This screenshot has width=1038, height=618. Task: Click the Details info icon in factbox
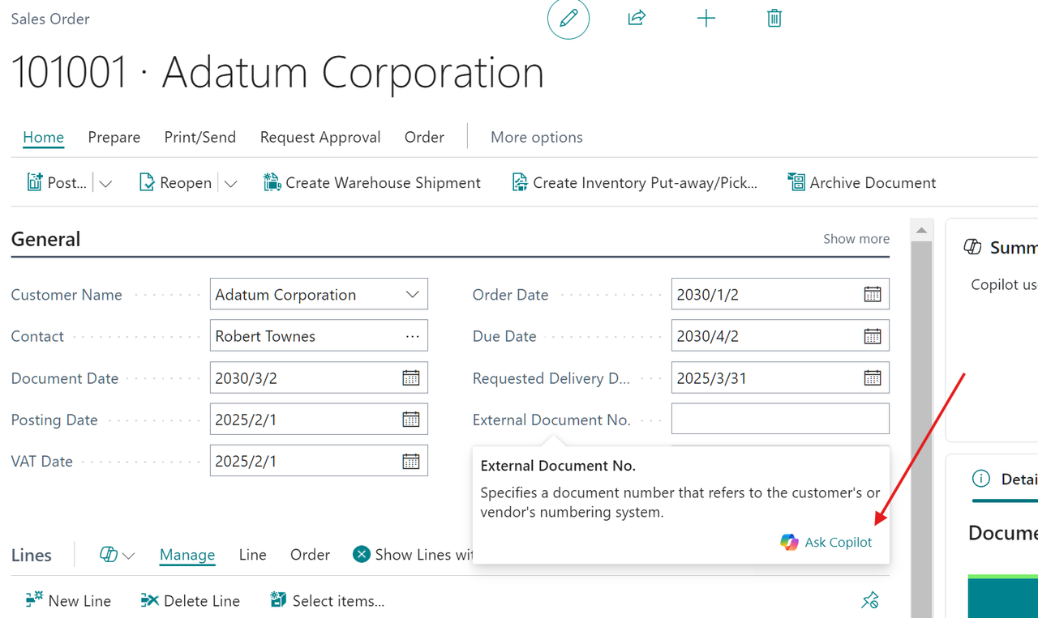(981, 479)
